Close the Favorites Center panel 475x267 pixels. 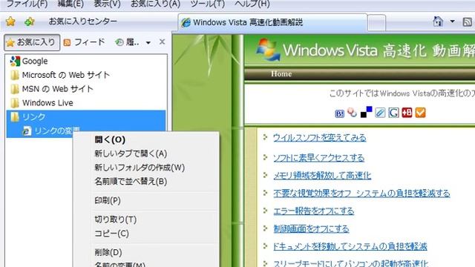coord(162,42)
